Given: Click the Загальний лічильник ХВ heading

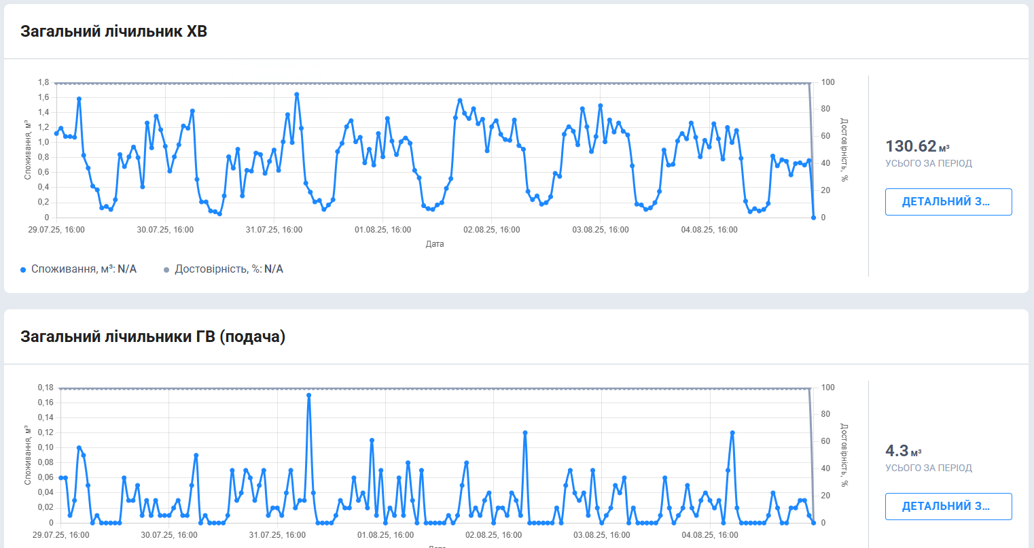Looking at the screenshot, I should coord(113,31).
